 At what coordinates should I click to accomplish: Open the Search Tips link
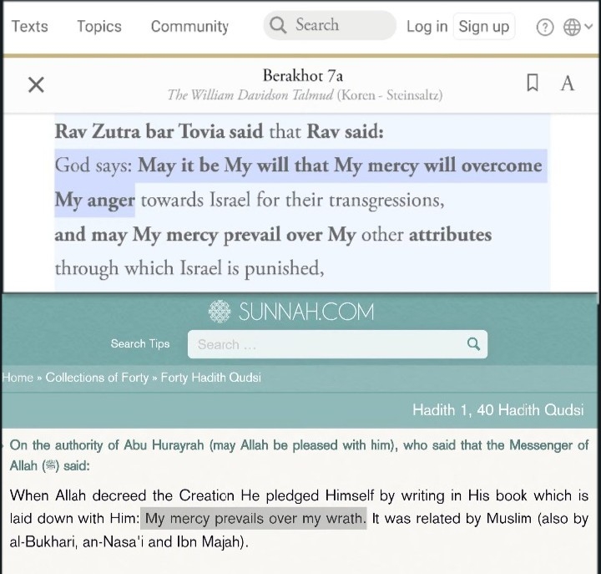pyautogui.click(x=140, y=343)
